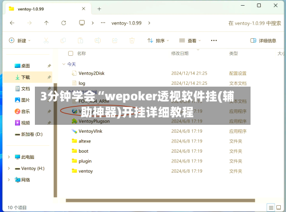This screenshot has width=286, height=212.
Task: Open the See more three-dots menu
Action: pos(214,40)
